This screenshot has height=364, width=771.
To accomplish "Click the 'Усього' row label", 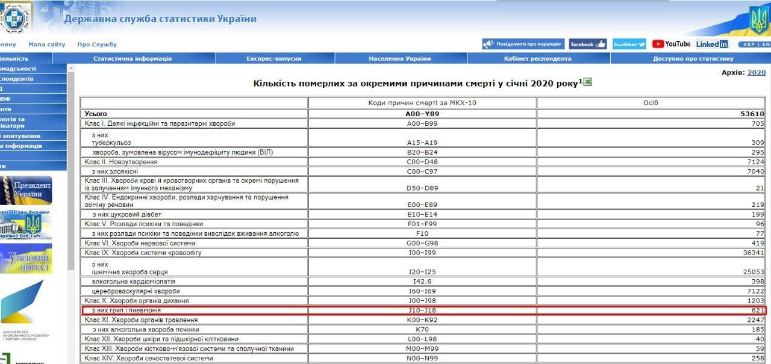I will [x=96, y=114].
